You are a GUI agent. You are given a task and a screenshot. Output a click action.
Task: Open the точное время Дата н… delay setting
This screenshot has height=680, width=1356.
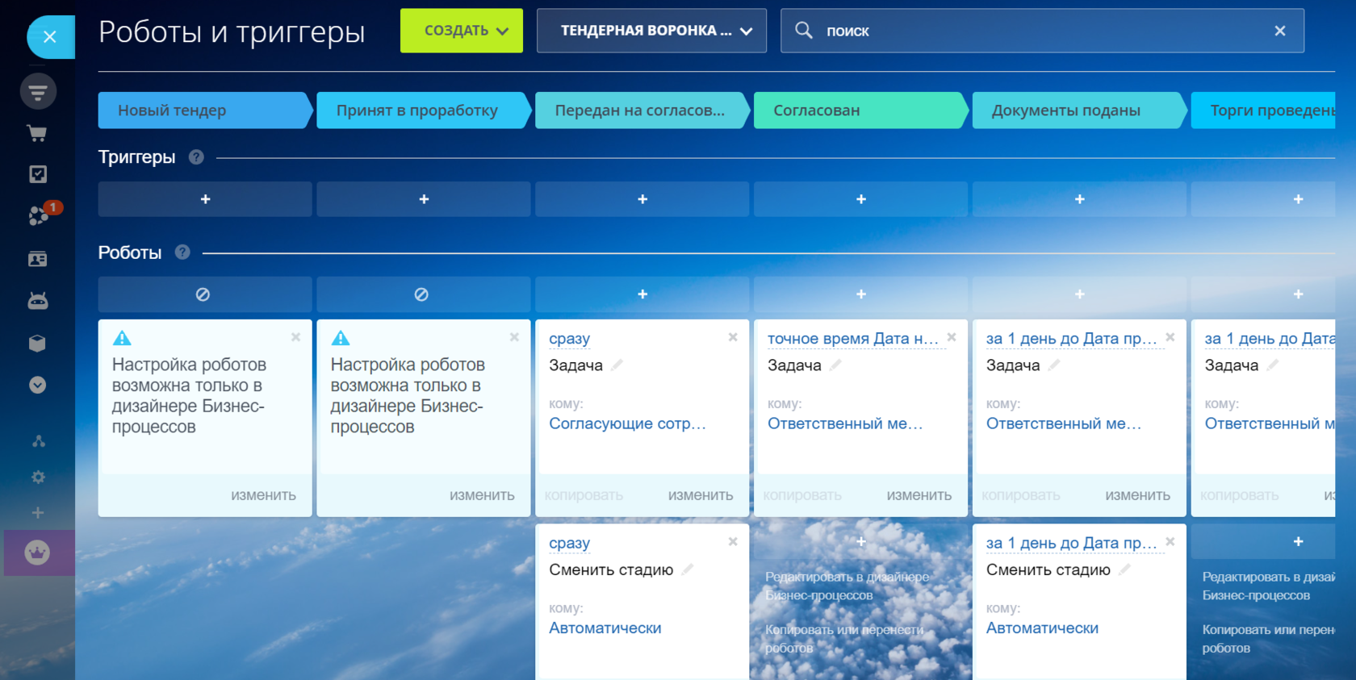(x=853, y=339)
